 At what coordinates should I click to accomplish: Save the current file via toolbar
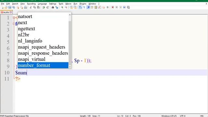point(10,7)
